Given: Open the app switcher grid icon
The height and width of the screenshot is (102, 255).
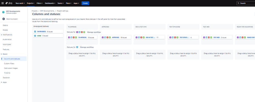Looking at the screenshot, I should click(3, 3).
